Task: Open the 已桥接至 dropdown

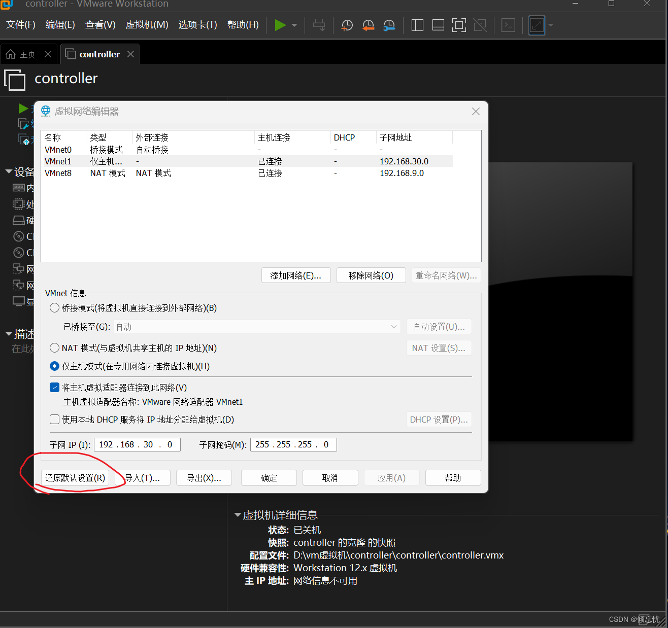Action: (257, 327)
